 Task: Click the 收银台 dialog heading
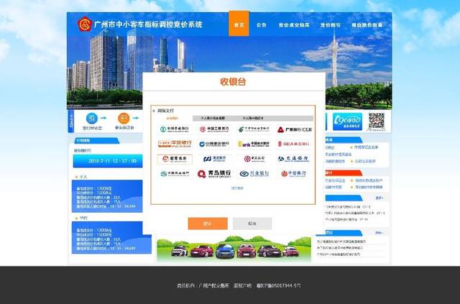pos(233,82)
